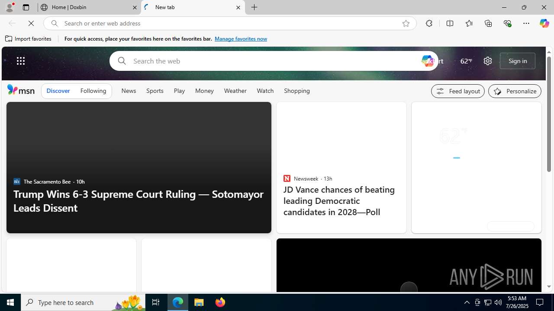Open the Sports menu item
This screenshot has width=554, height=311.
155,91
